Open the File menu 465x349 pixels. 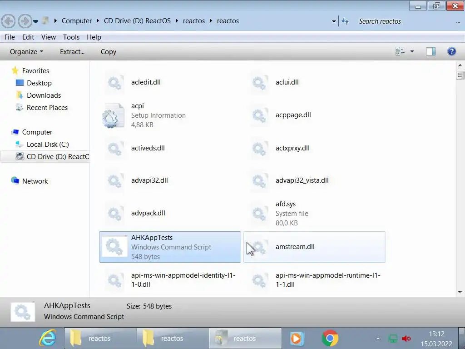coord(10,37)
